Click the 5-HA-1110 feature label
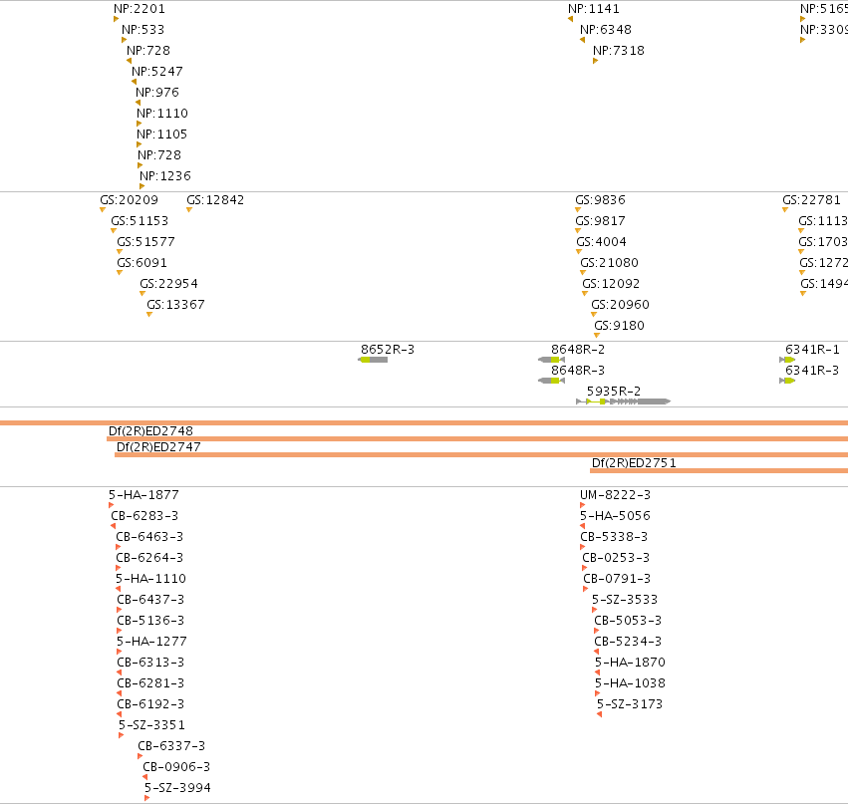Image resolution: width=848 pixels, height=804 pixels. tap(150, 579)
